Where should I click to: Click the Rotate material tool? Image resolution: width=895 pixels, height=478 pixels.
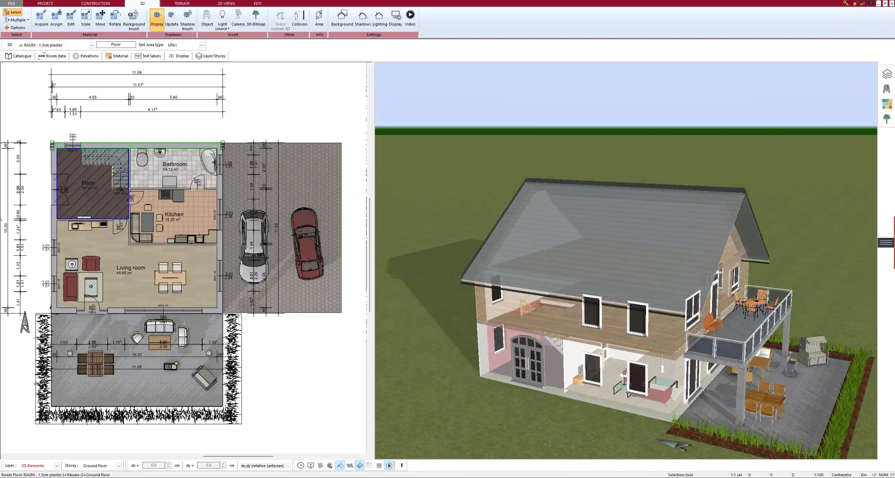[x=115, y=18]
